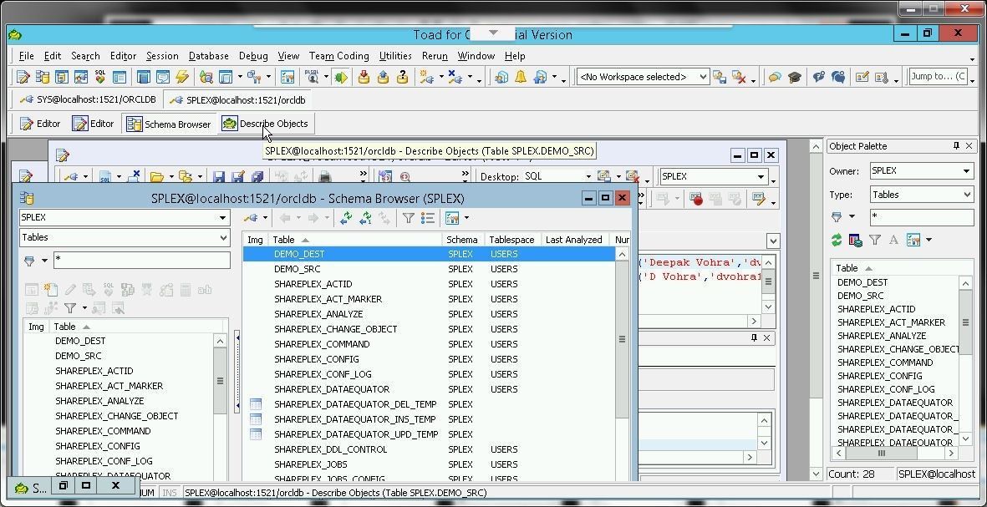This screenshot has width=987, height=507.
Task: Click the save workspace icon
Action: 719,77
